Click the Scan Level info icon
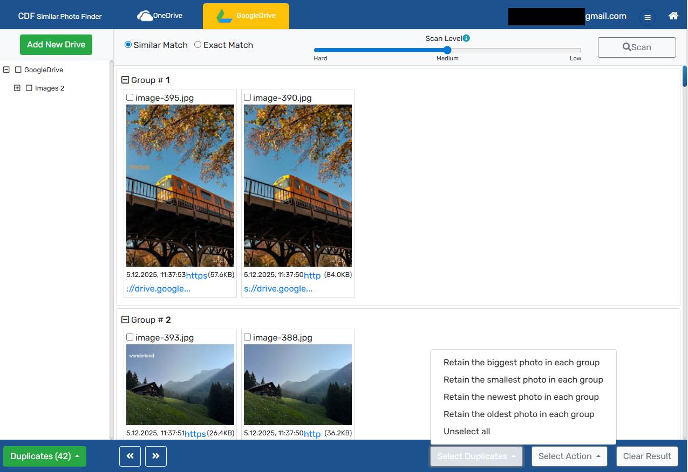Viewport: 688px width, 472px height. tap(466, 38)
